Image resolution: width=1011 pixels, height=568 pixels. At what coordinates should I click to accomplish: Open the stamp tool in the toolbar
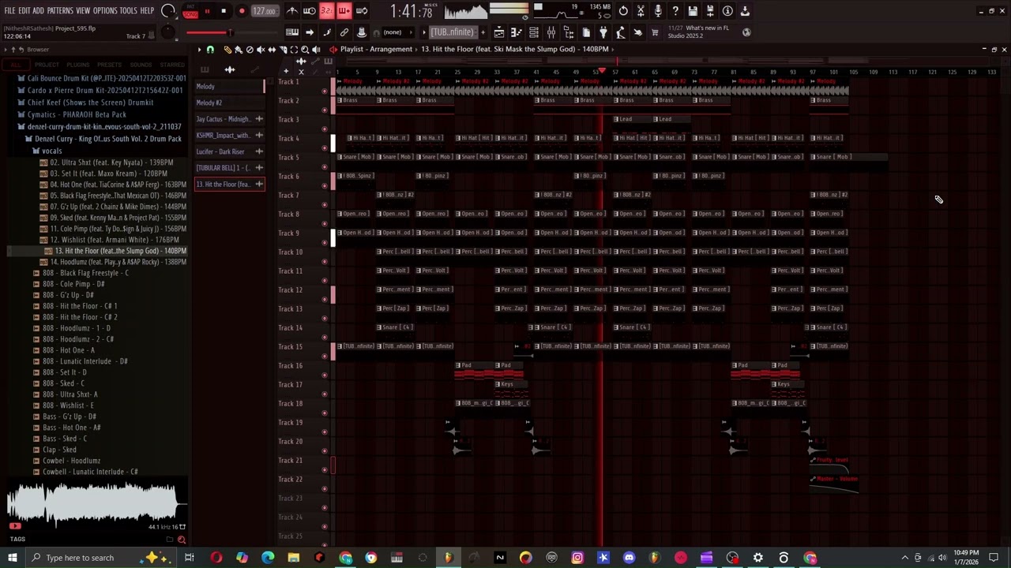point(362,32)
